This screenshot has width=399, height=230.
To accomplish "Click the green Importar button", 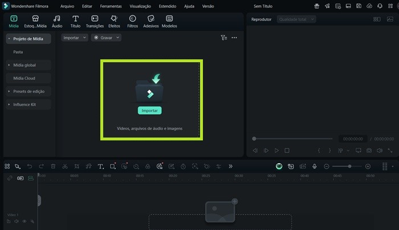I will tap(150, 110).
